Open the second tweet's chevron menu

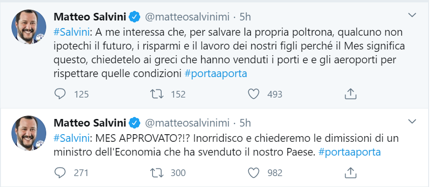(x=412, y=121)
